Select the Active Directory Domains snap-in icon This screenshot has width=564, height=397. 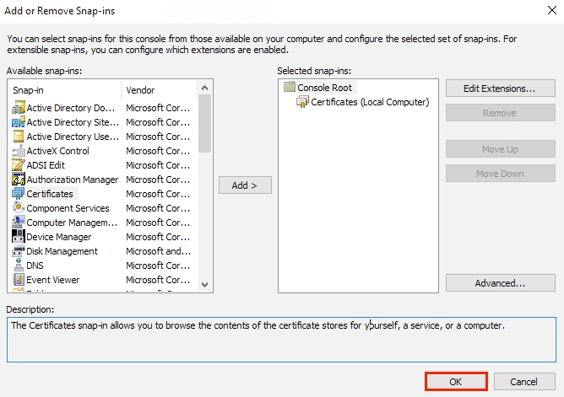tap(19, 108)
